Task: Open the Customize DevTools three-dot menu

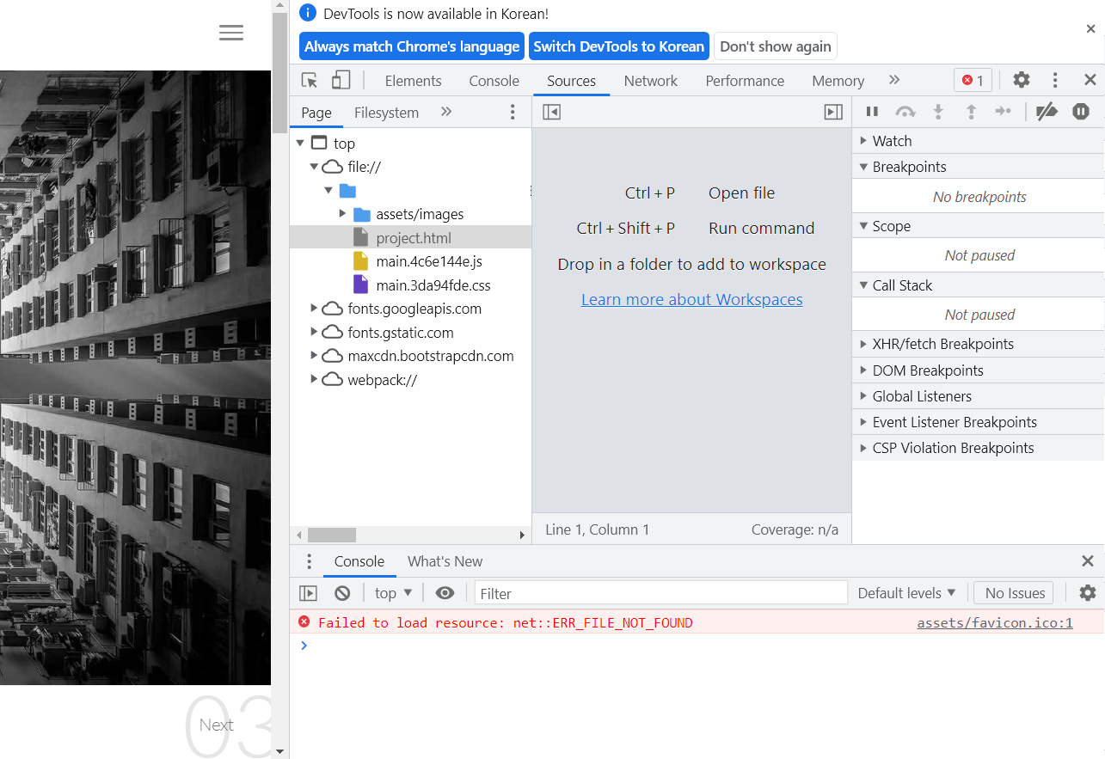Action: tap(1055, 80)
